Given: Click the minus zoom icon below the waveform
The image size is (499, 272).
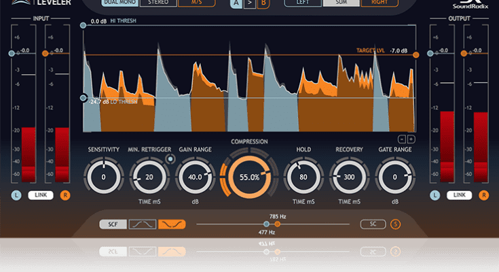Looking at the screenshot, I should pyautogui.click(x=403, y=139).
